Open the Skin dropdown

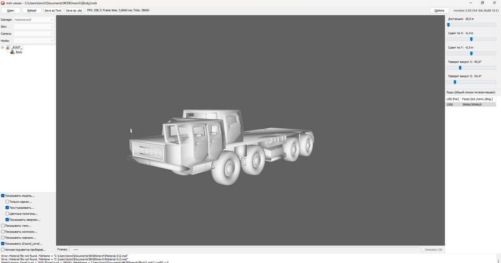pyautogui.click(x=34, y=27)
